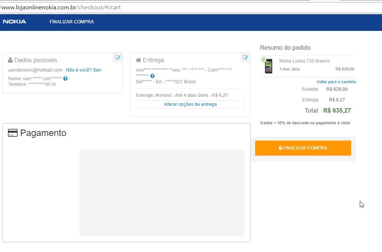This screenshot has width=382, height=252.
Task: Click the Entrega R$ 6,27 value in summary
Action: [x=337, y=100]
